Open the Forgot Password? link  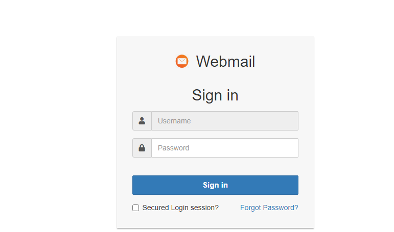[269, 208]
